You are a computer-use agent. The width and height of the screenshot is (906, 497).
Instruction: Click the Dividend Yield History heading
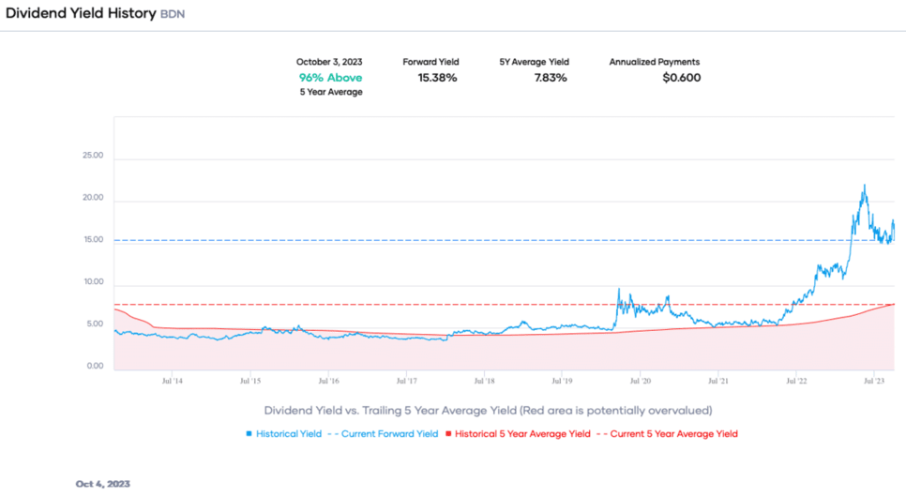tap(81, 16)
